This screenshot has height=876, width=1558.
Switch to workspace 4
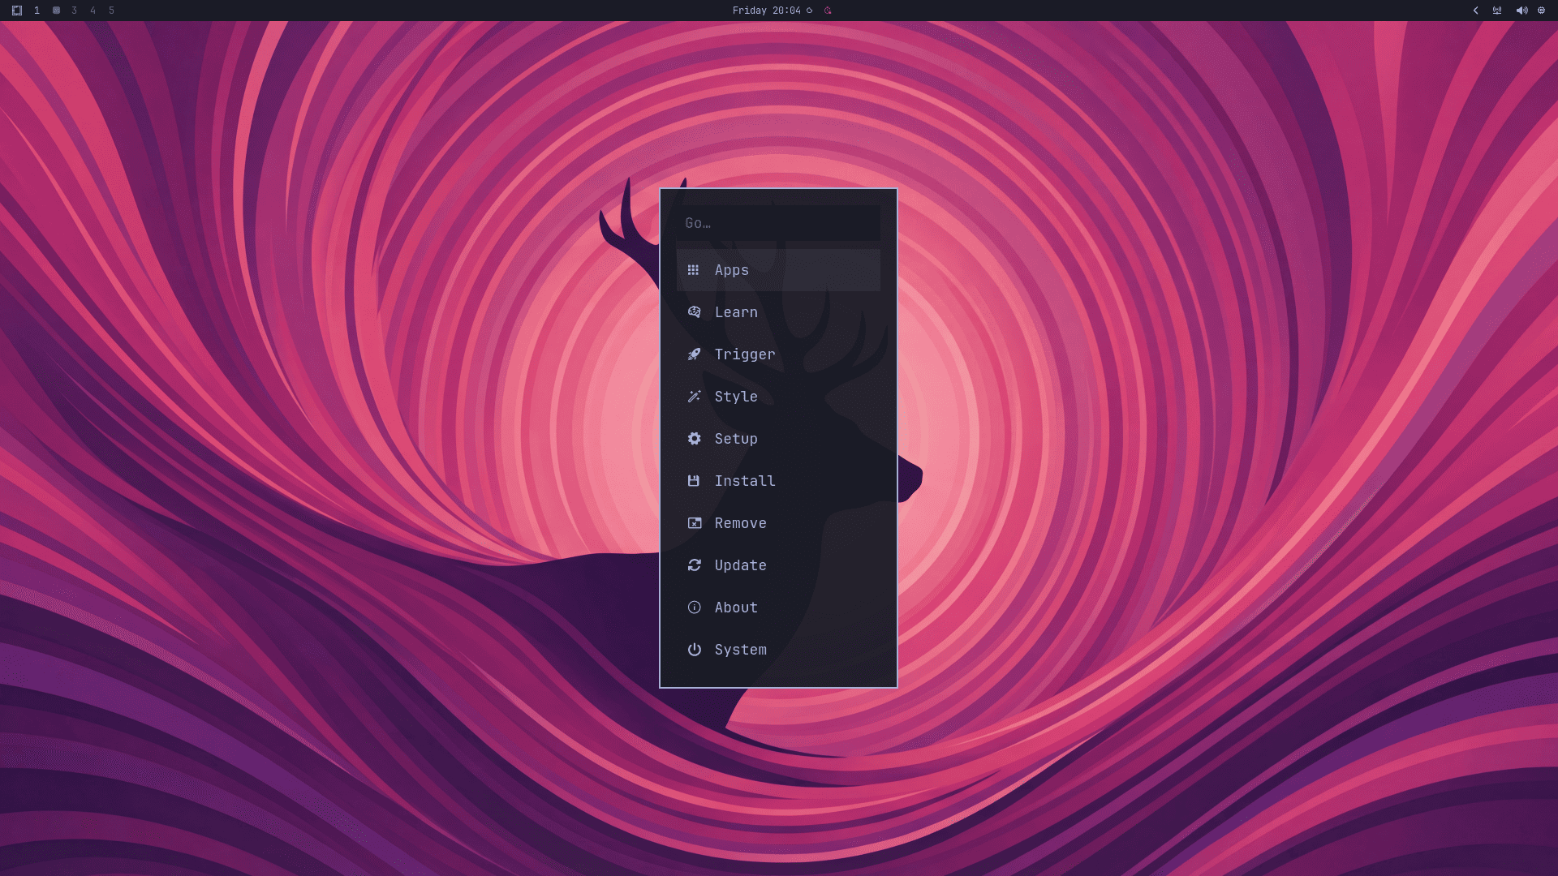coord(93,11)
